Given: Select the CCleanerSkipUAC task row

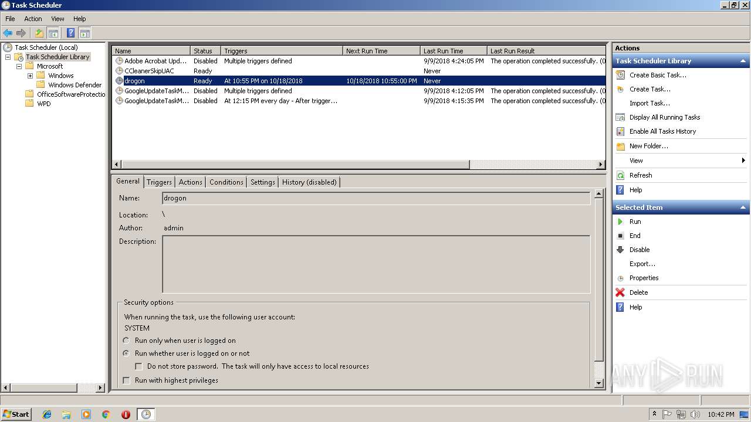Looking at the screenshot, I should coord(358,71).
